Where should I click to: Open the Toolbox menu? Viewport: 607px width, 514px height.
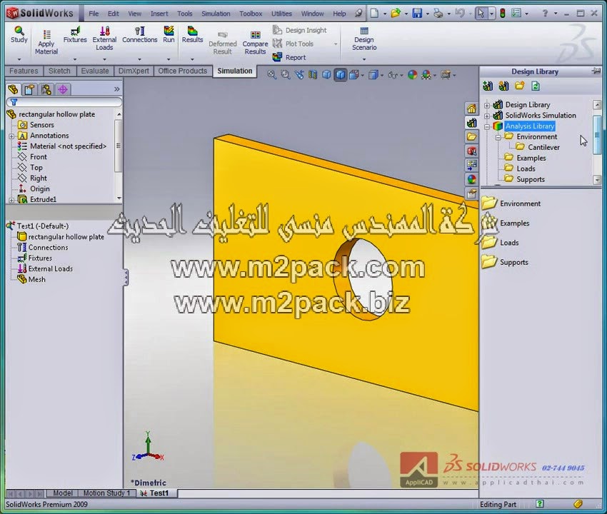coord(251,14)
